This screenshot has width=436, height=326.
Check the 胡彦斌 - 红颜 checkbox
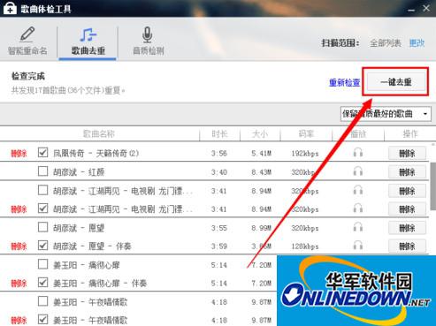(x=42, y=171)
